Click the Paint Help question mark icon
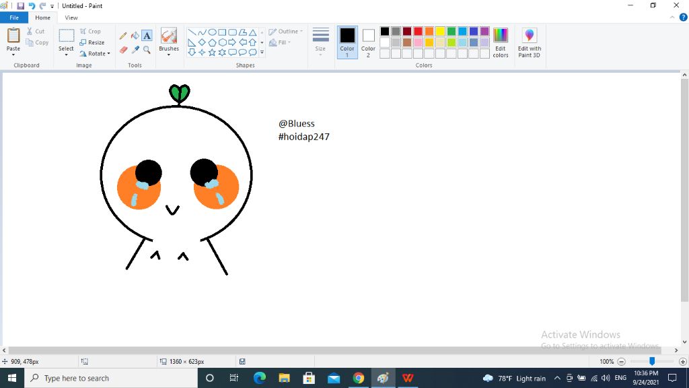 (x=684, y=18)
